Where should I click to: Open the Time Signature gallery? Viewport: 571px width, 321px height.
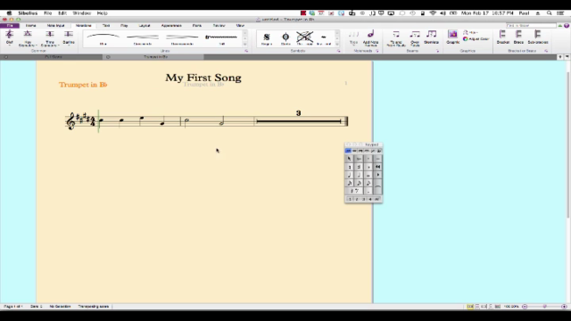pos(50,38)
